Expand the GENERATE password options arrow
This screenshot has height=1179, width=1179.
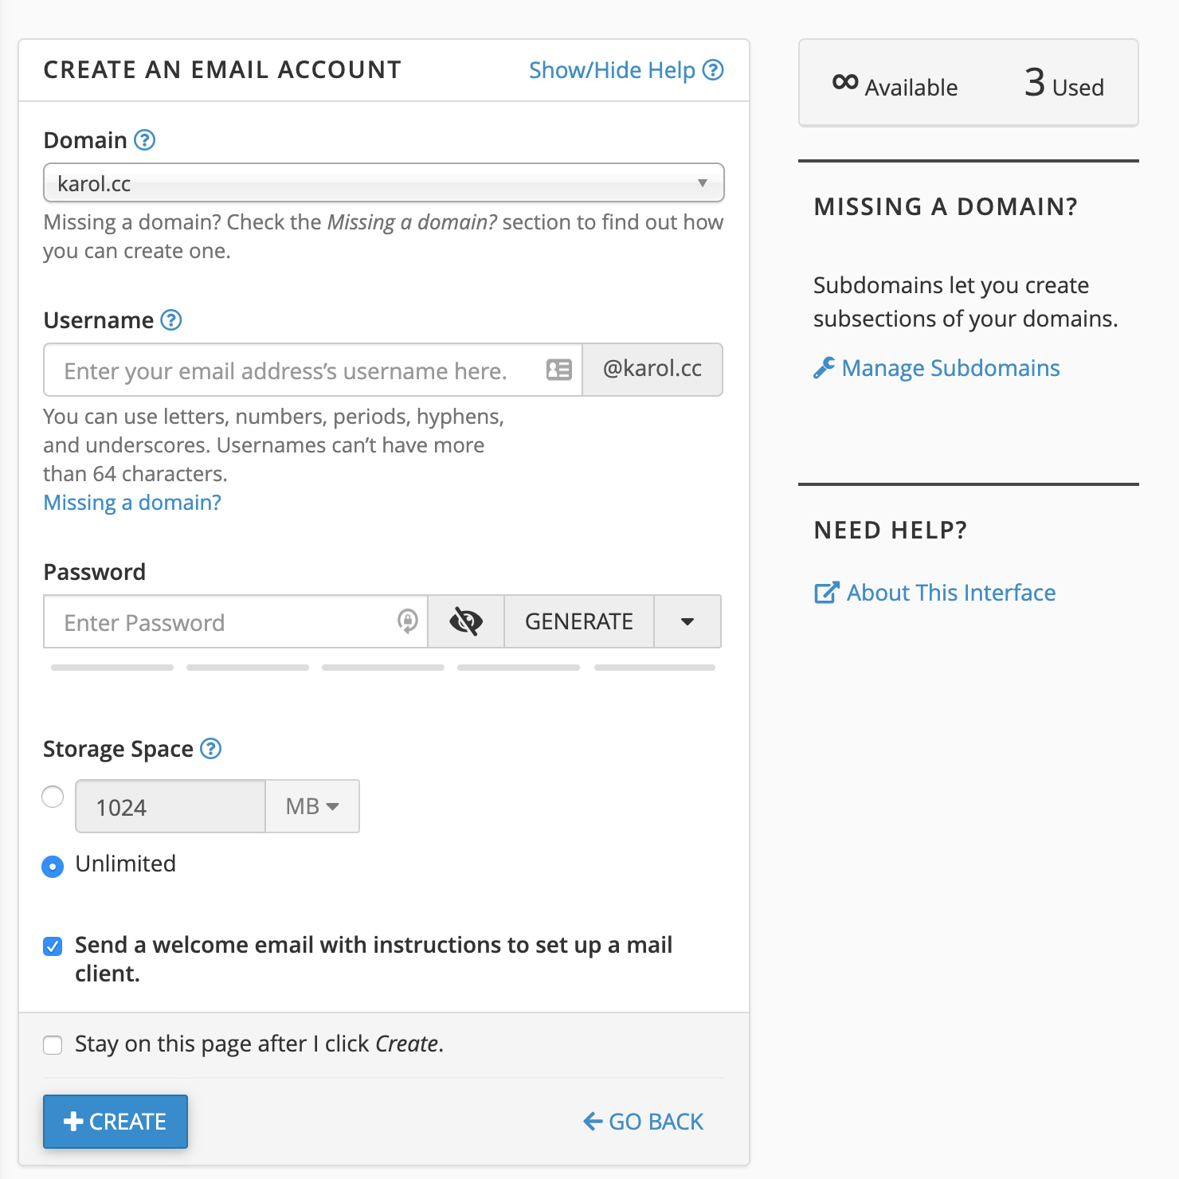(687, 621)
